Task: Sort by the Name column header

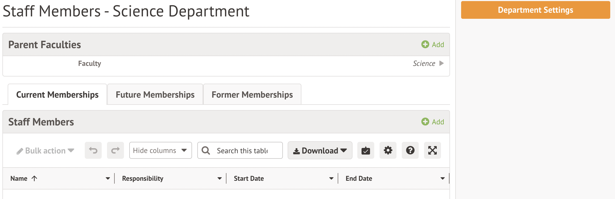Action: (19, 179)
